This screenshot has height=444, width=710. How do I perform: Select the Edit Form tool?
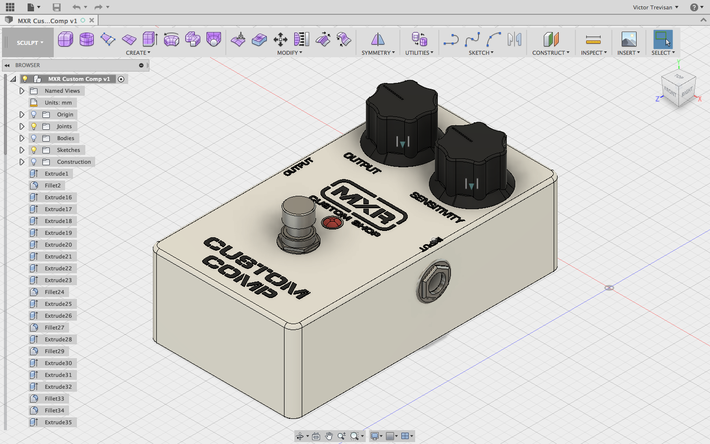(x=238, y=39)
